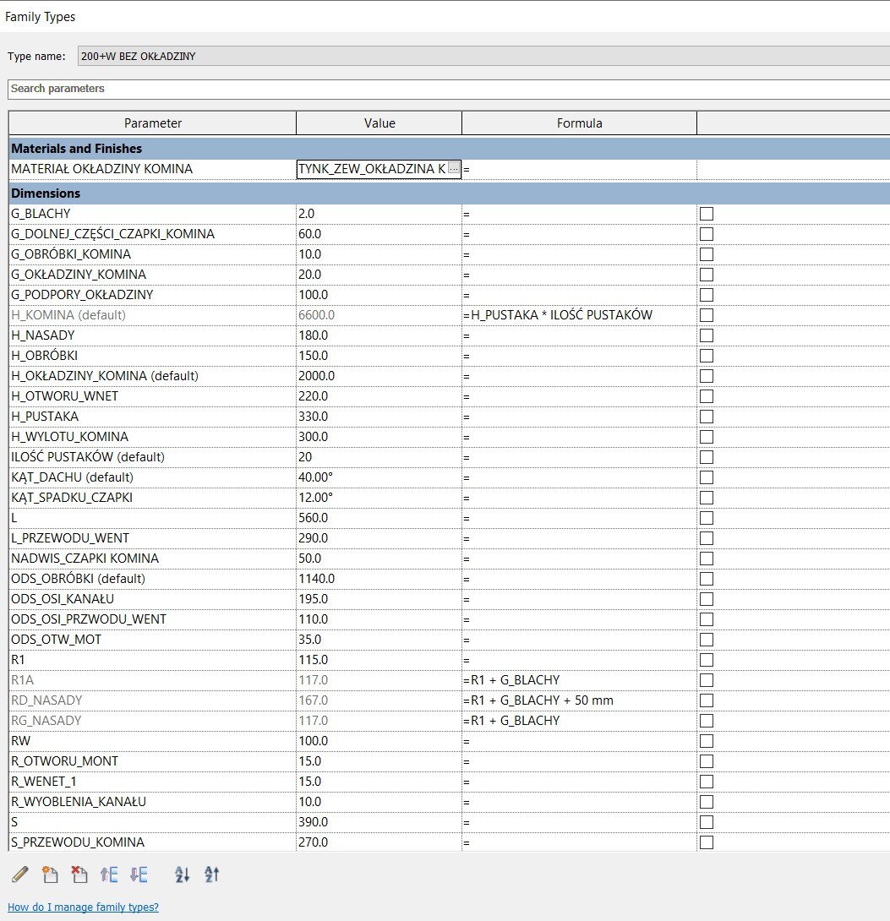
Task: Click the Parameter column header
Action: [153, 123]
